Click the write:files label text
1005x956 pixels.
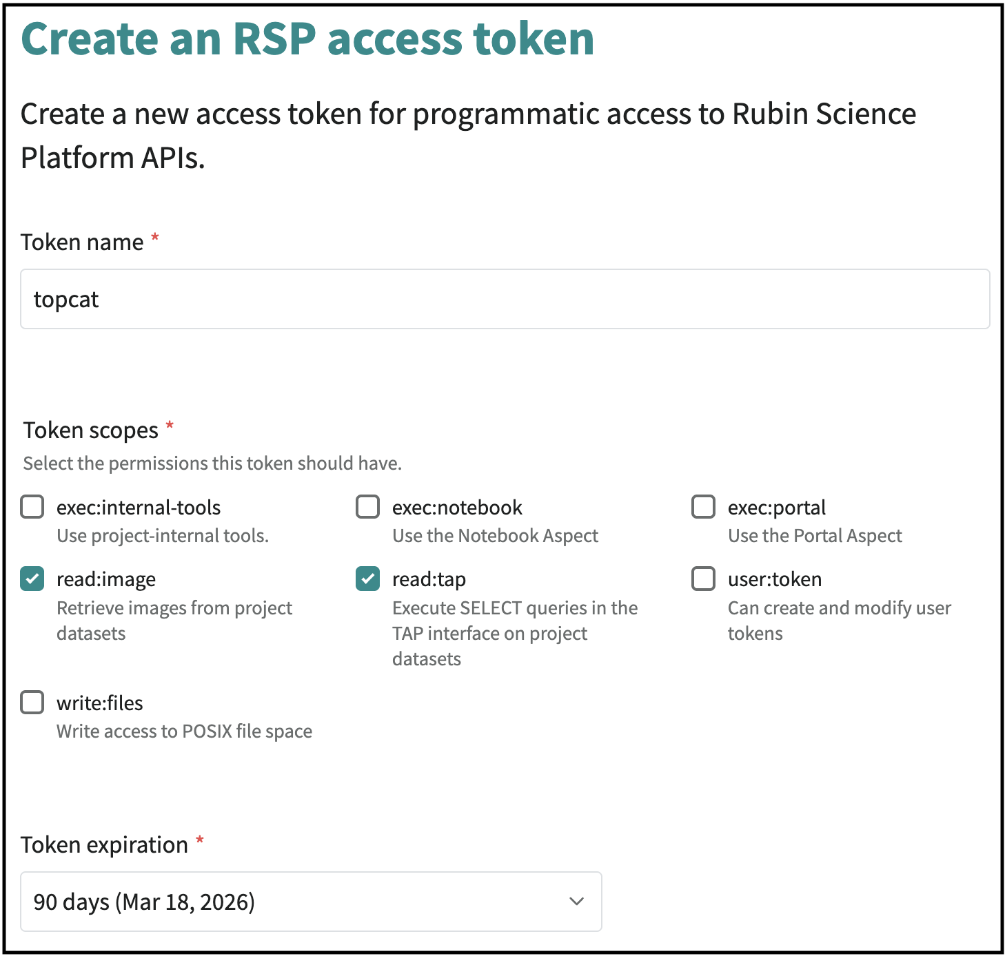[x=99, y=703]
